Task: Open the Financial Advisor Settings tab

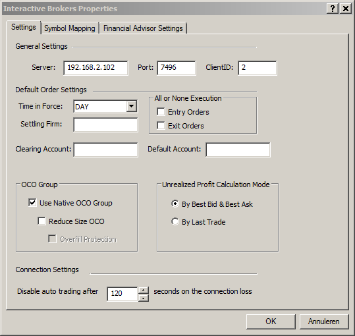Action: coord(143,28)
